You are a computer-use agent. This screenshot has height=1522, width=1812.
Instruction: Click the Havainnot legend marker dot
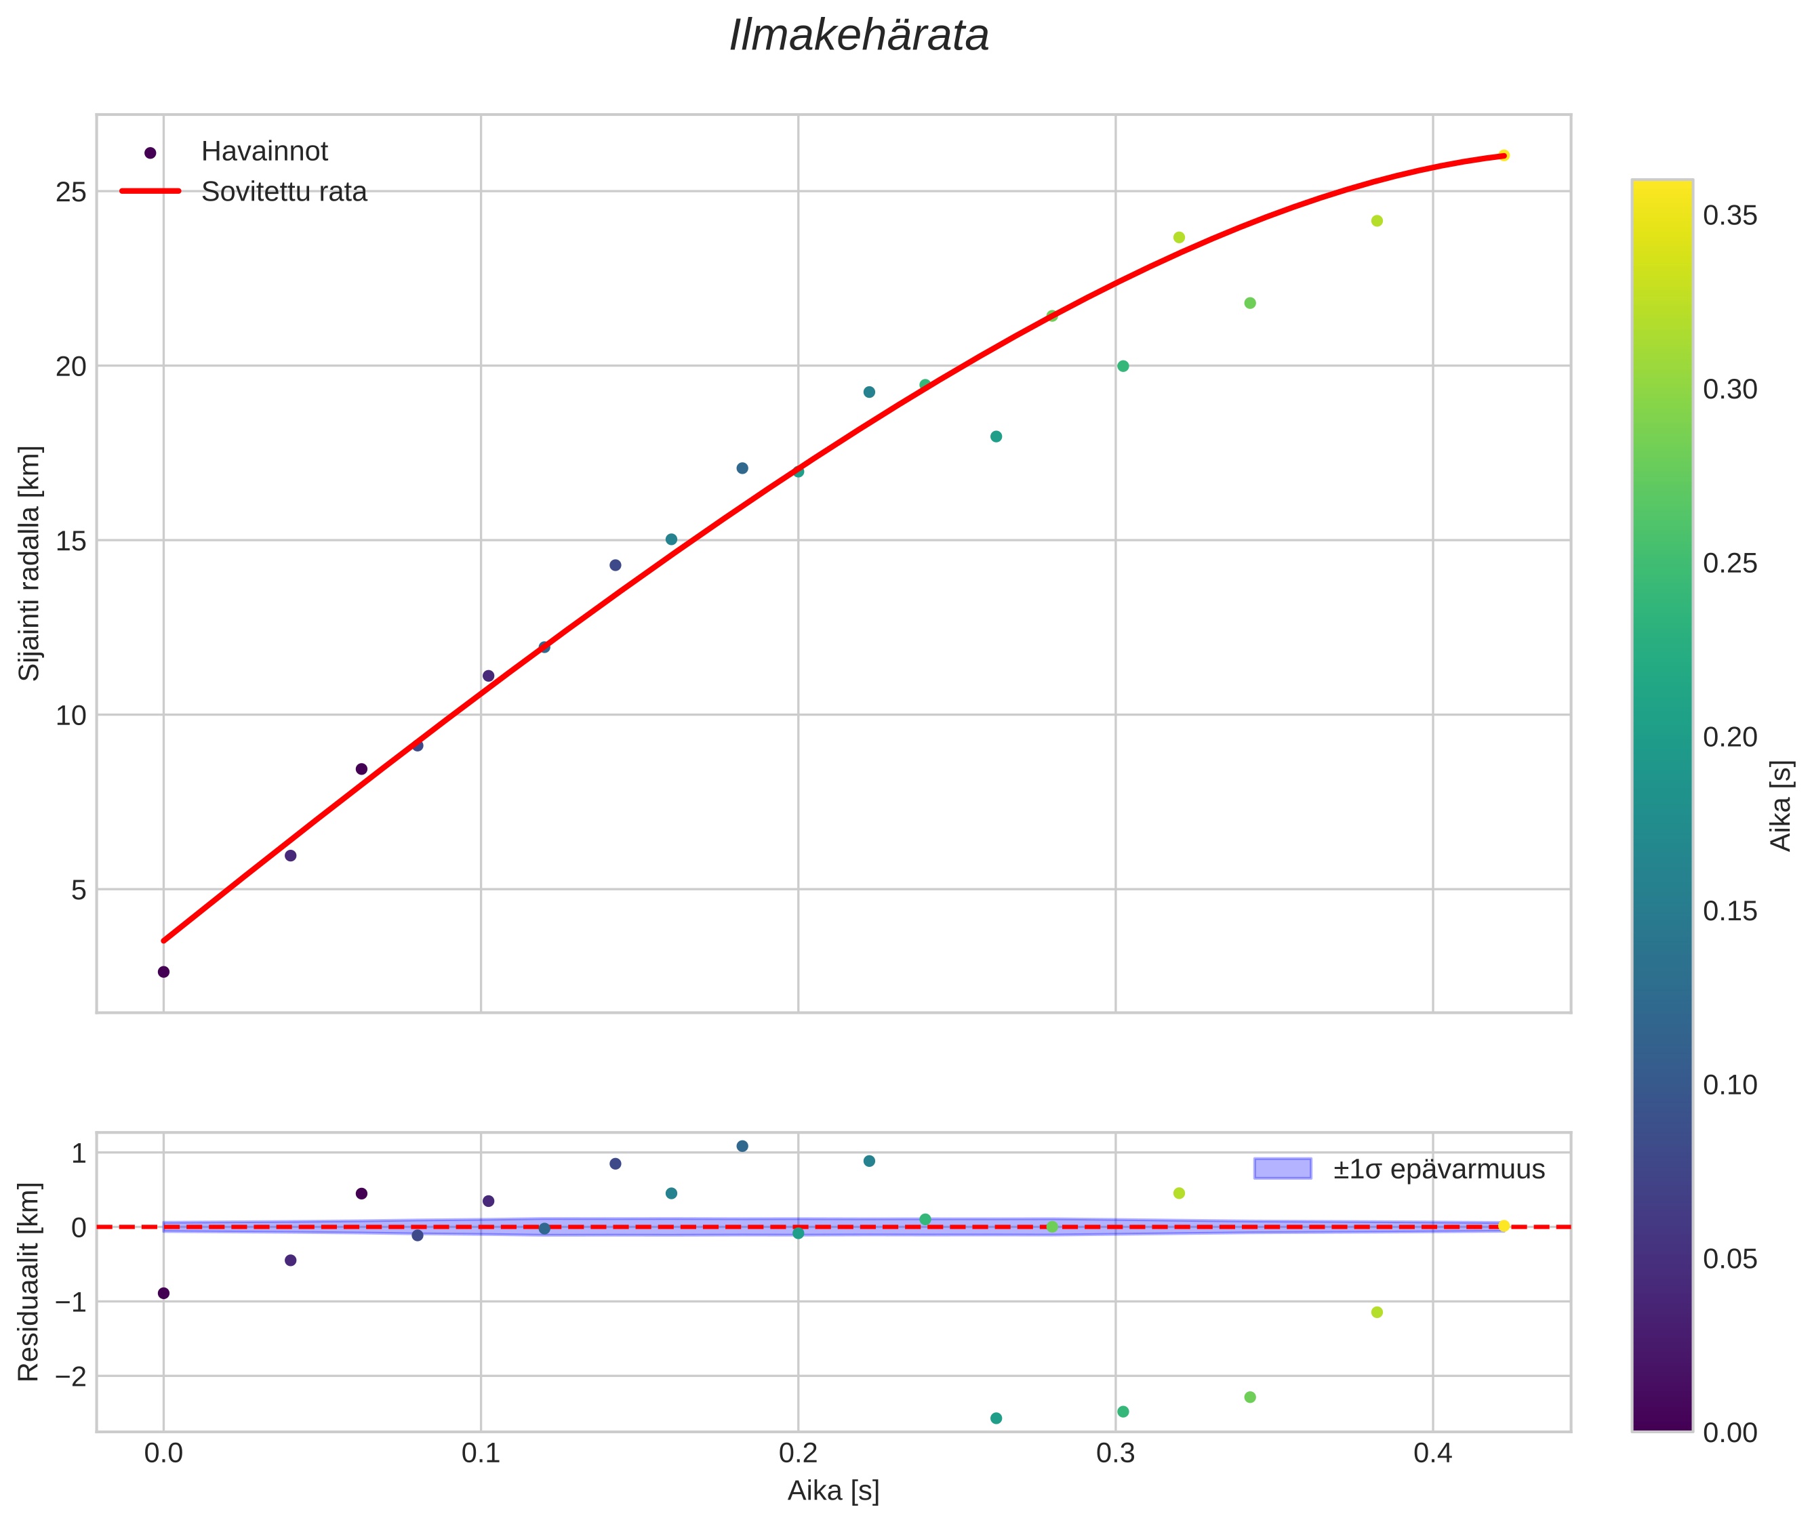coord(150,152)
